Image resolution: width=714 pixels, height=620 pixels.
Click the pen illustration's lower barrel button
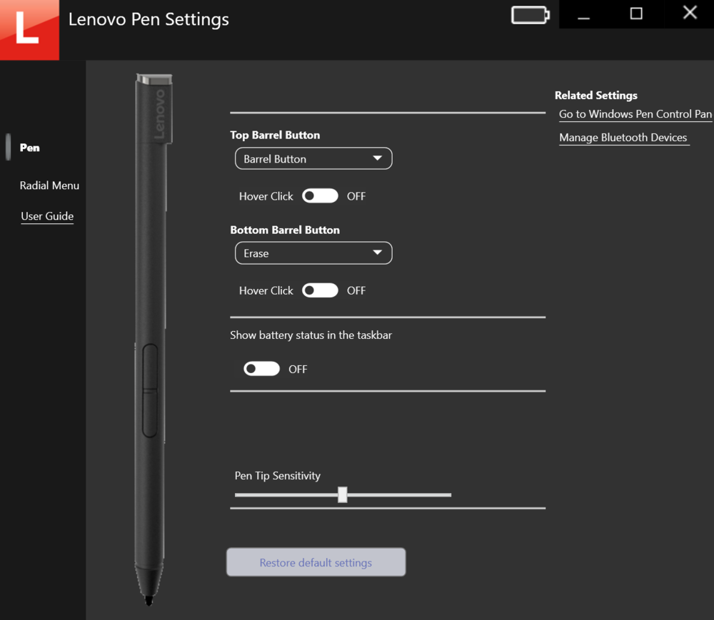(x=150, y=414)
